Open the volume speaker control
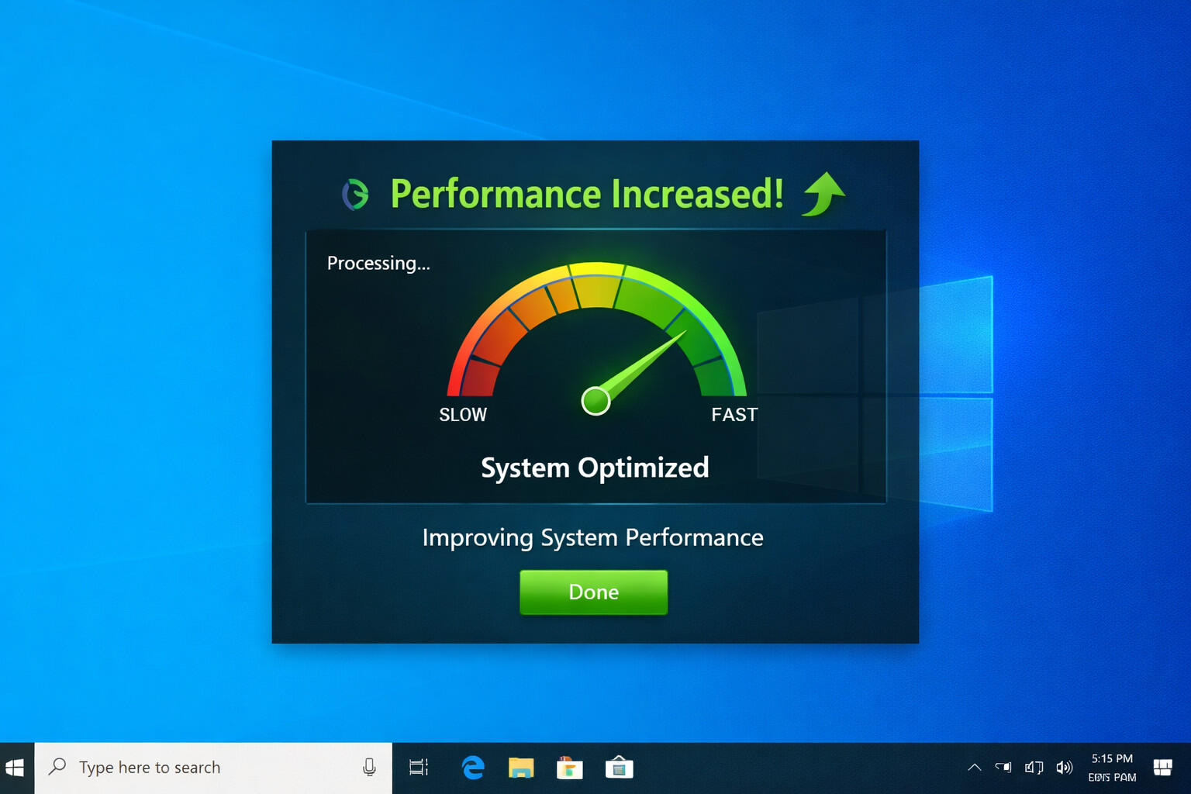The image size is (1191, 794). point(1065,768)
